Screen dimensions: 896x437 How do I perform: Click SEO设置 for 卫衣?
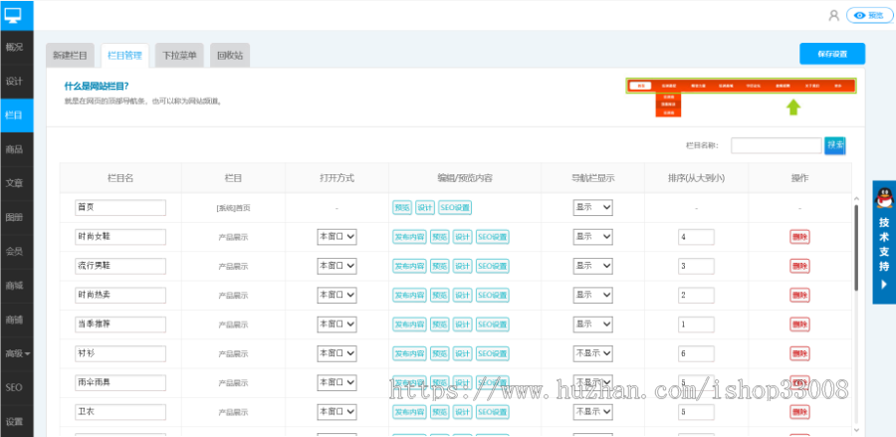493,412
